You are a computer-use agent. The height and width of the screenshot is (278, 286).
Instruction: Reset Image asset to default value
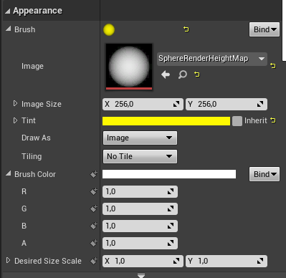[x=197, y=75]
